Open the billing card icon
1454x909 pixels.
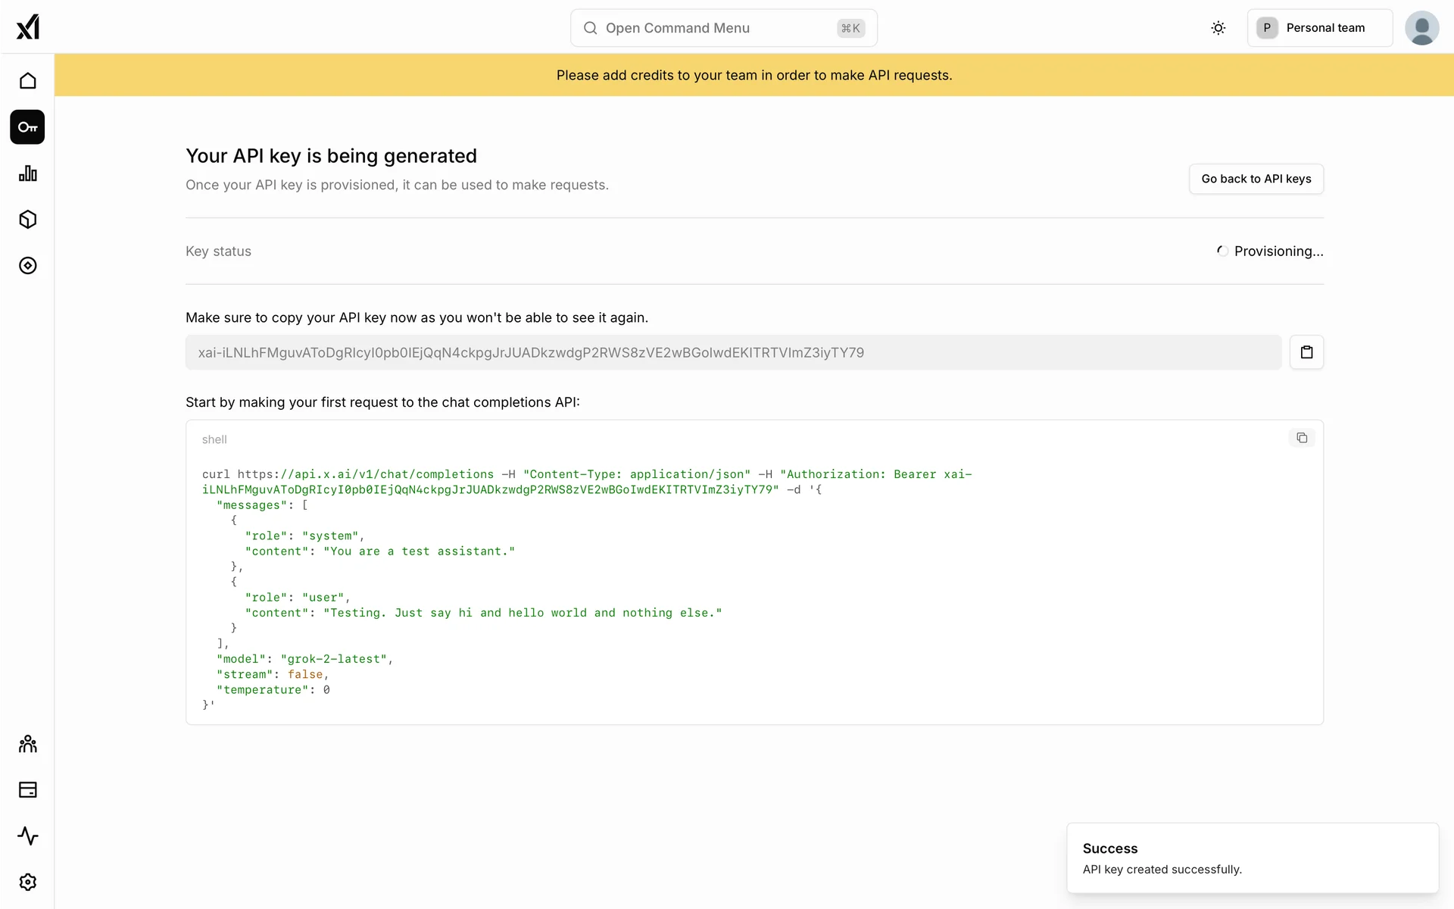[x=28, y=790]
